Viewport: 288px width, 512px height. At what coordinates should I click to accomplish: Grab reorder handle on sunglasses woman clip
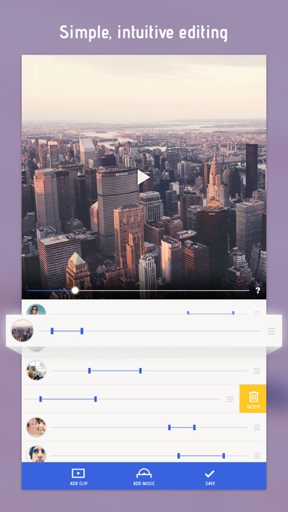(x=257, y=313)
